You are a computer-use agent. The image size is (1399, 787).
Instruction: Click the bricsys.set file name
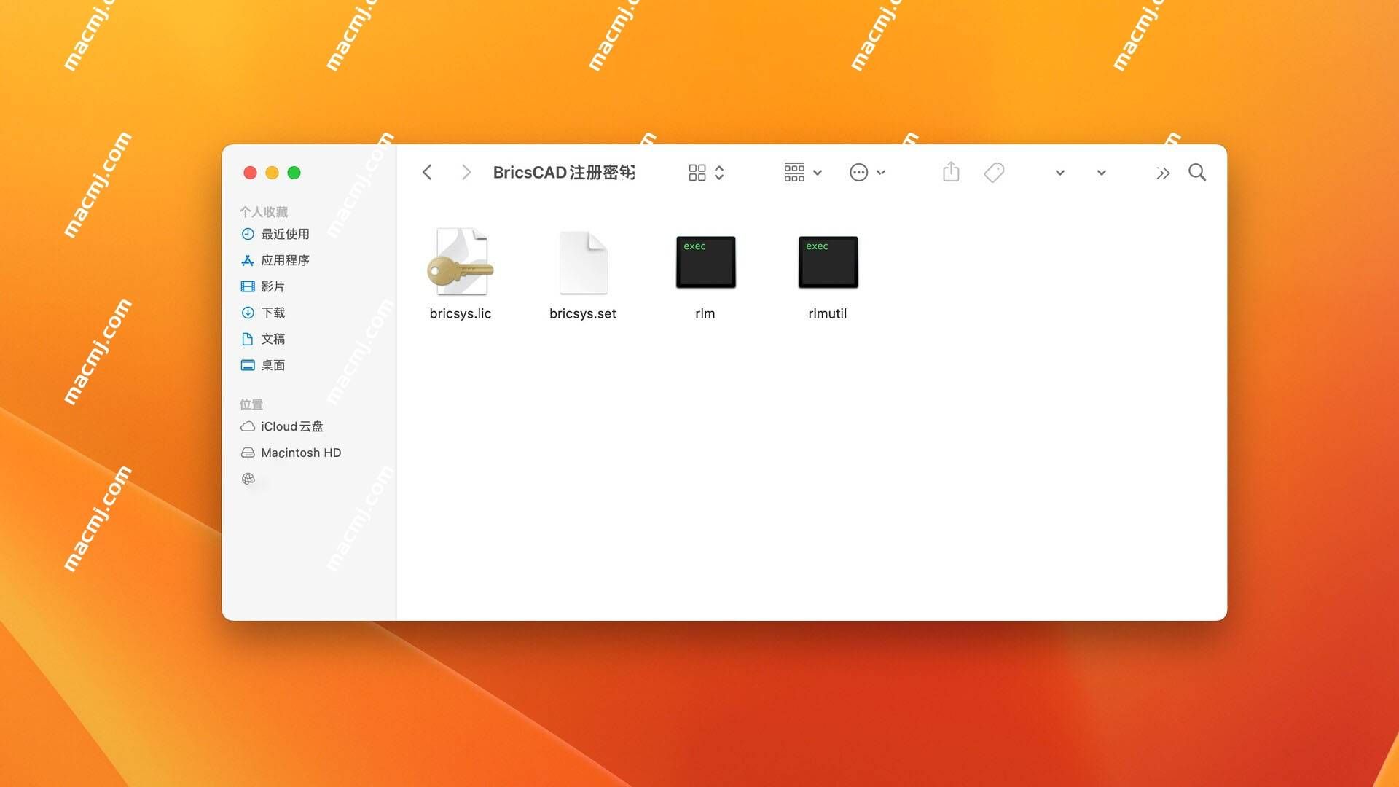coord(583,313)
